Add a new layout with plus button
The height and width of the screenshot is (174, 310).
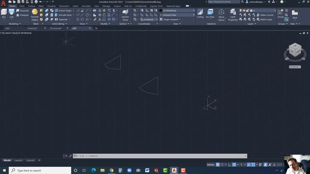tap(39, 160)
